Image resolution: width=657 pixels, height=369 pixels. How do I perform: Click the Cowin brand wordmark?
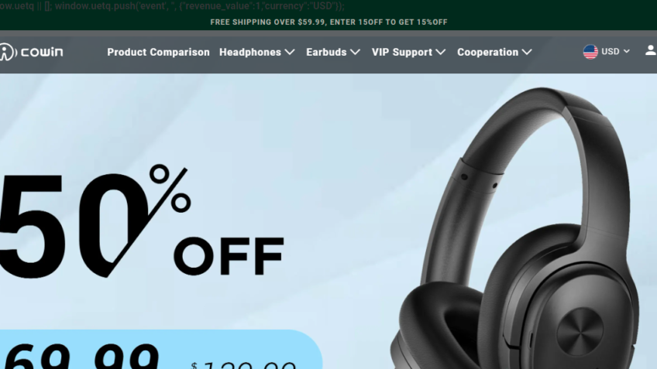(x=42, y=52)
